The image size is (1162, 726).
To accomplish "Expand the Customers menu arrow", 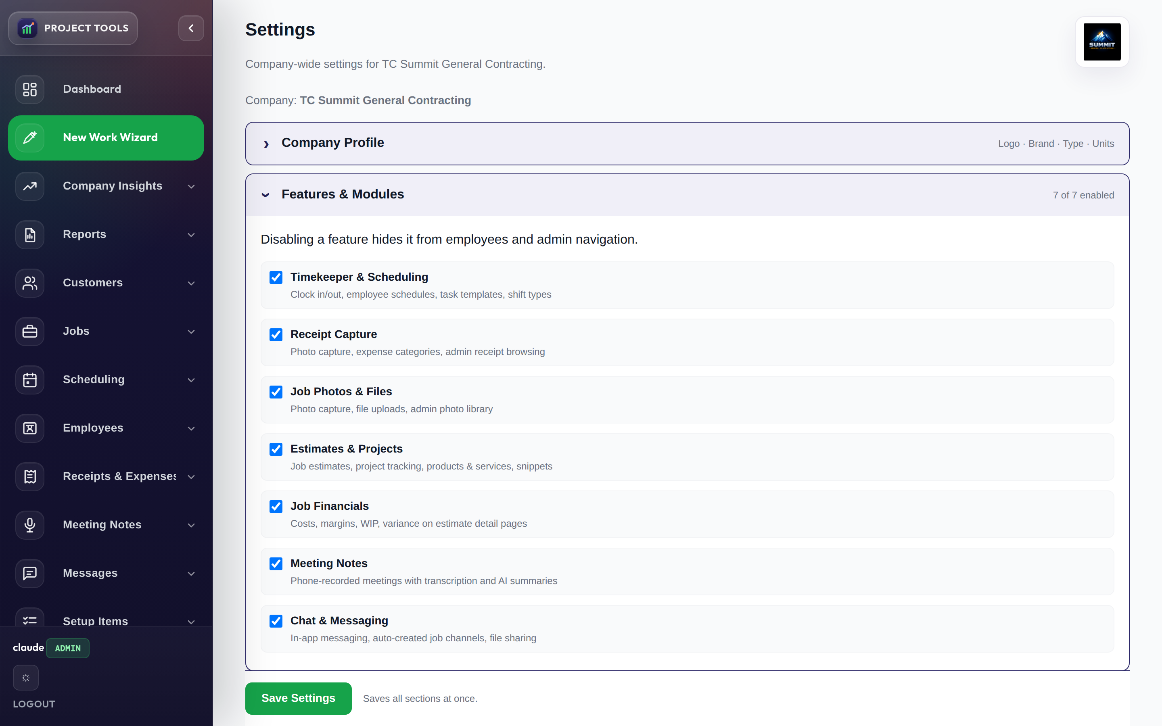I will pos(191,283).
